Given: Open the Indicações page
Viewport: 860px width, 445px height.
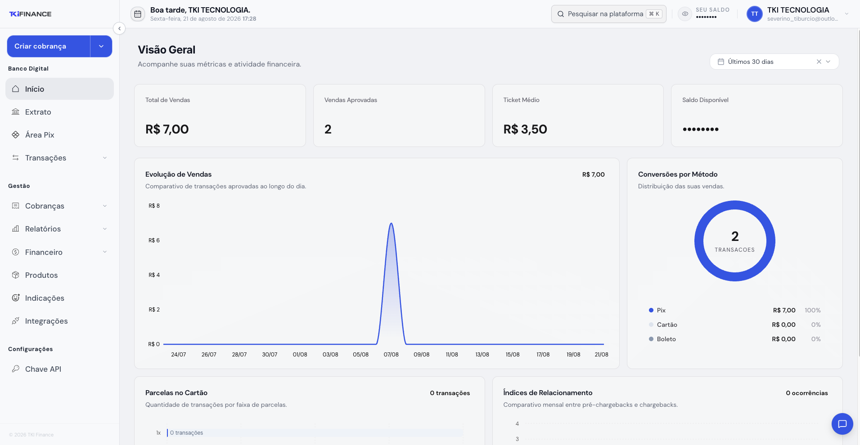Looking at the screenshot, I should (59, 298).
